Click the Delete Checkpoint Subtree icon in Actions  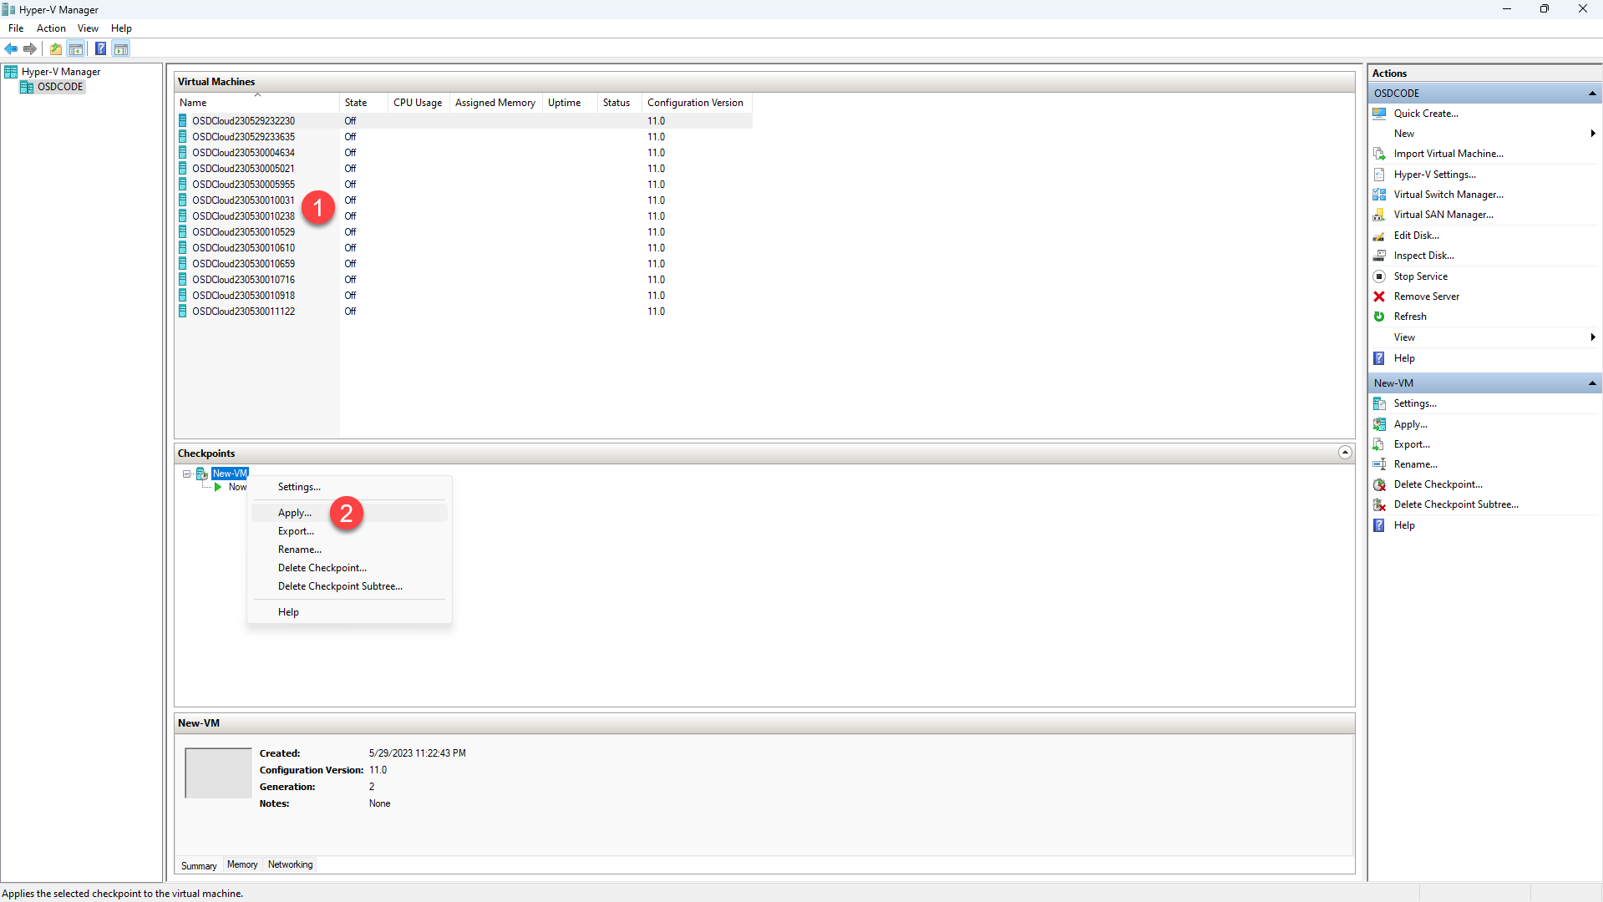1379,504
